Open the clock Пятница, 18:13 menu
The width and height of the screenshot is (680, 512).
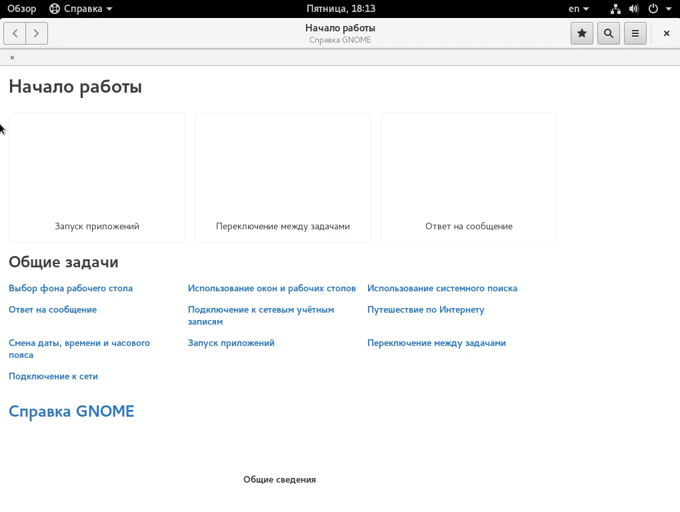[341, 9]
